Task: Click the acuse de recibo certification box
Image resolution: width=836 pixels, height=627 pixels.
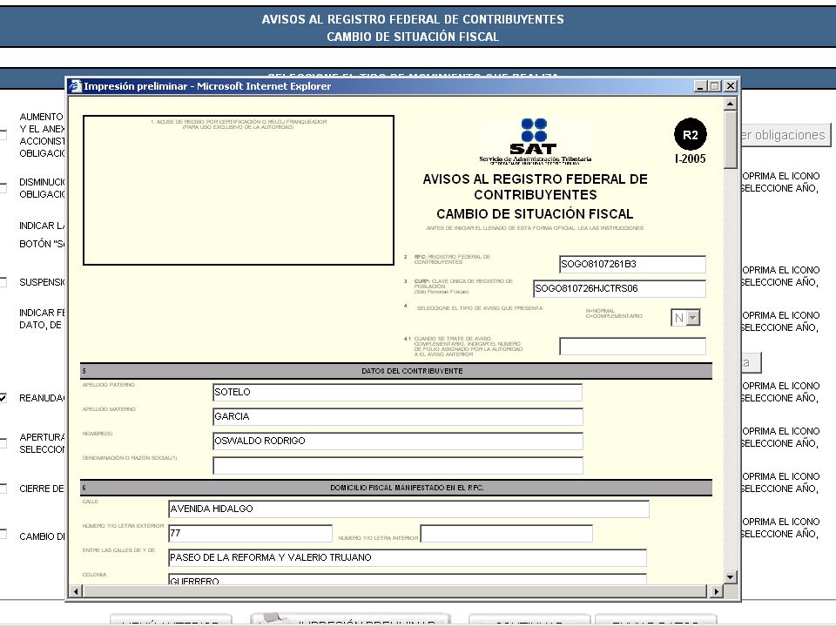Action: click(x=239, y=190)
